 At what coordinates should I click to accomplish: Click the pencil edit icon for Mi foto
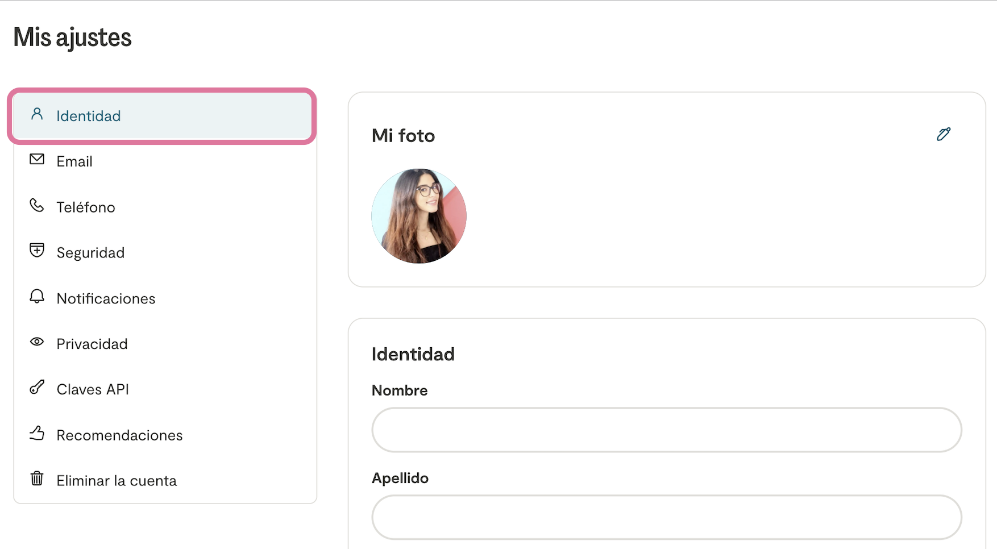click(x=944, y=134)
